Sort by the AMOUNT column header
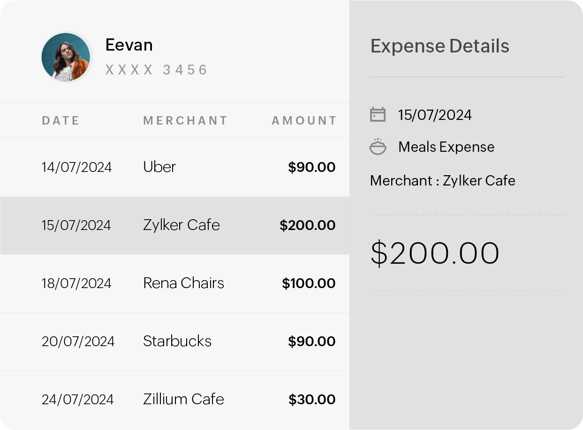 point(303,120)
